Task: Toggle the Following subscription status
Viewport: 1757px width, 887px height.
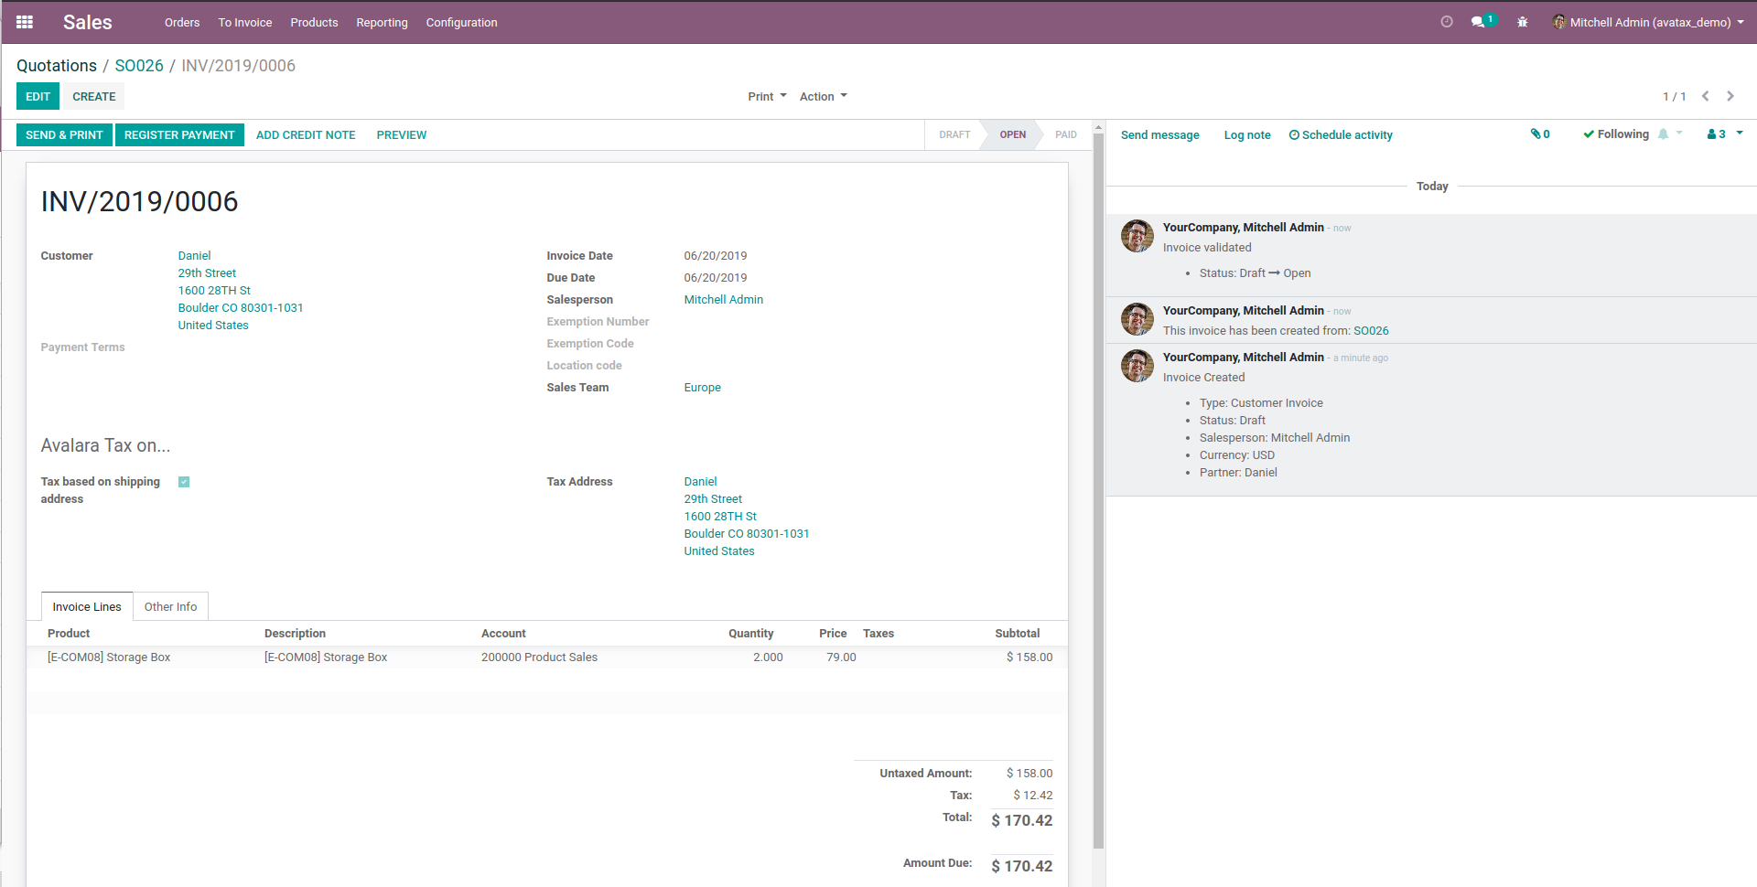Action: [1616, 134]
